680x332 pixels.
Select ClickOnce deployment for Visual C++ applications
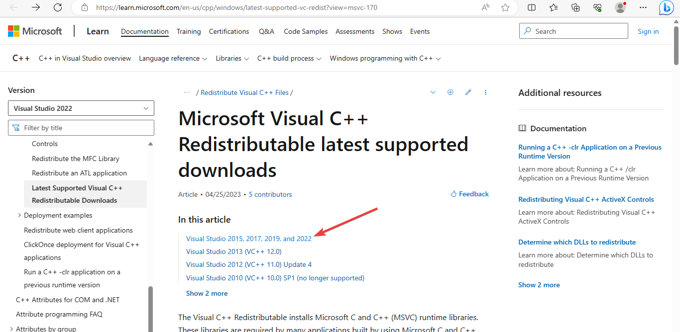(82, 251)
